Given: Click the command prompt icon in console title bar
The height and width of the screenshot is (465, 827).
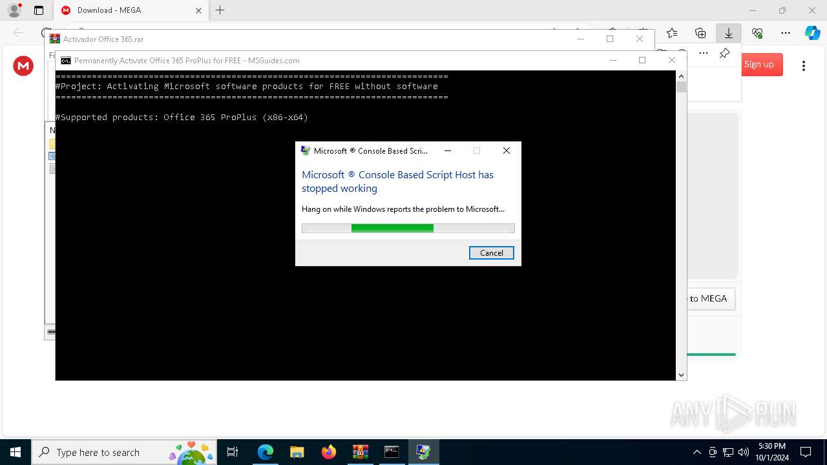Looking at the screenshot, I should (65, 61).
